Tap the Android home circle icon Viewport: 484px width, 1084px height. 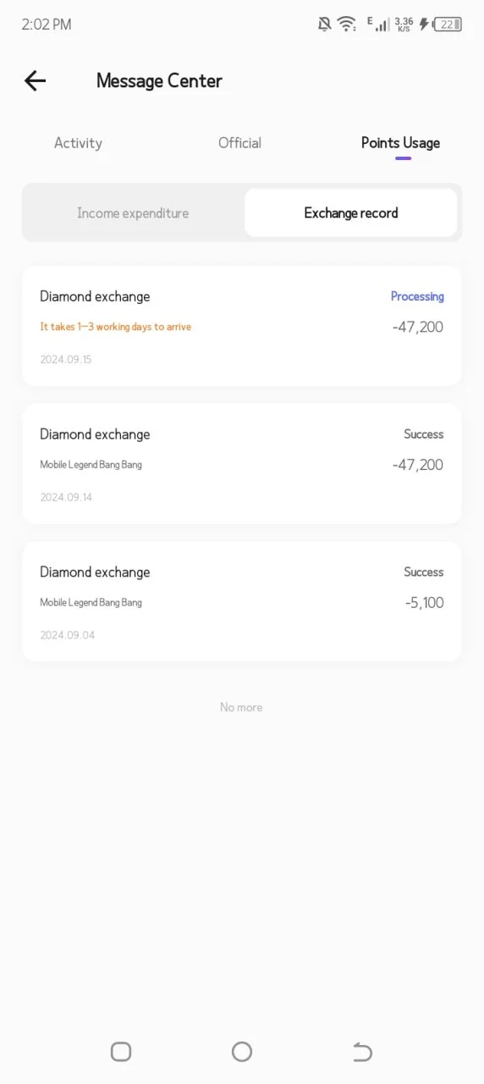[242, 1052]
